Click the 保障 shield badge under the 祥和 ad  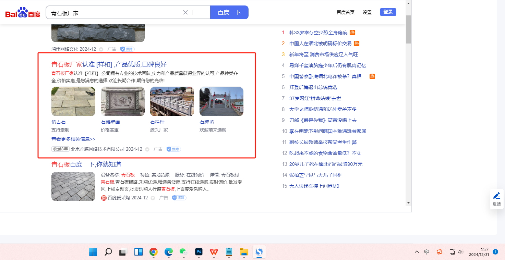(x=173, y=149)
